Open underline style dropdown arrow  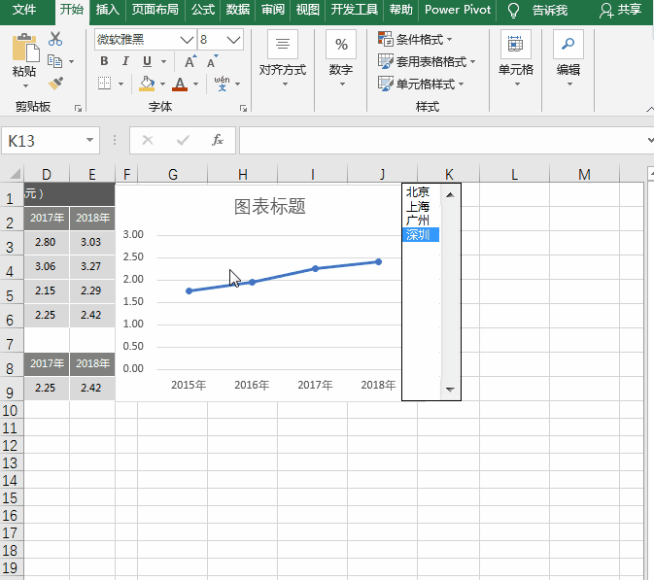(163, 62)
